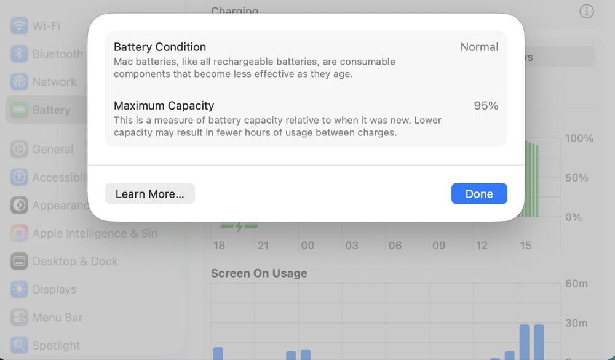Select the Spotlight magnifier icon
The image size is (615, 360).
point(19,345)
